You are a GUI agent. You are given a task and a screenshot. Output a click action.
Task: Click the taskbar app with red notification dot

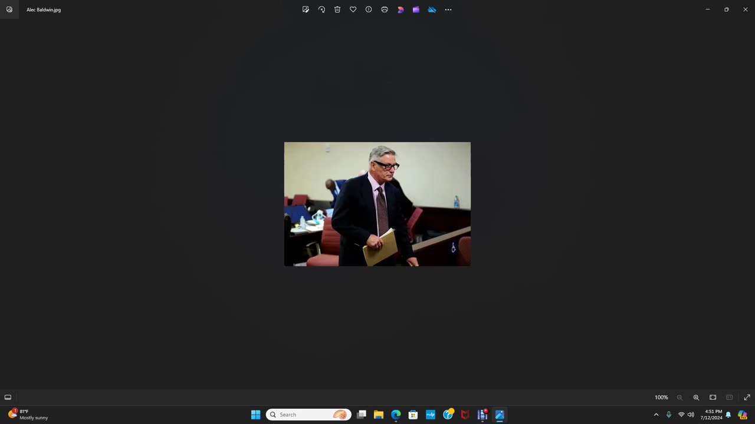482,415
